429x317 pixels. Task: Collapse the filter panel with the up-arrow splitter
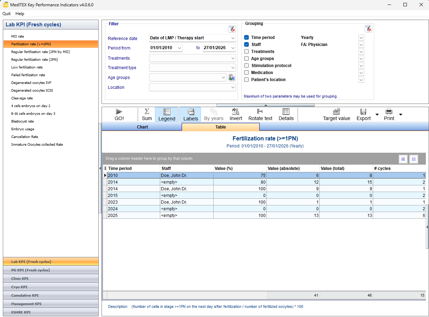point(266,105)
